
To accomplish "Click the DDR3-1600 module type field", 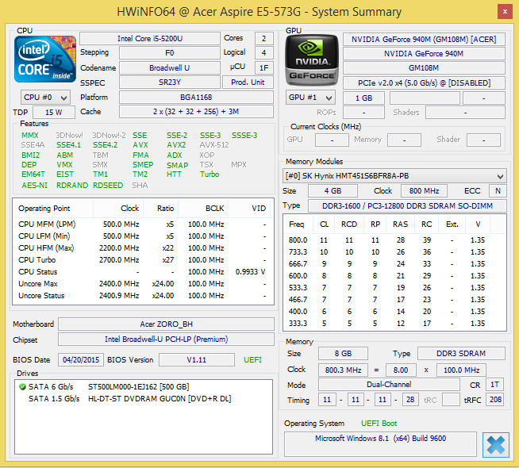I will 407,206.
